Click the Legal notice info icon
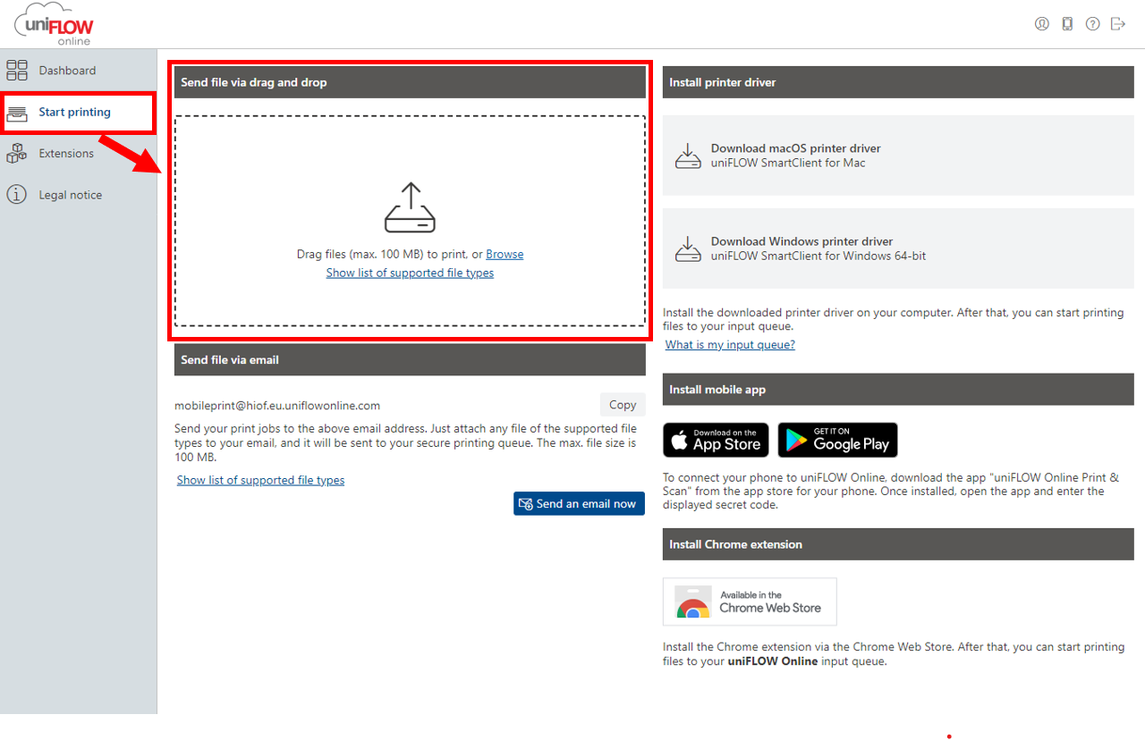The height and width of the screenshot is (740, 1145). tap(17, 195)
